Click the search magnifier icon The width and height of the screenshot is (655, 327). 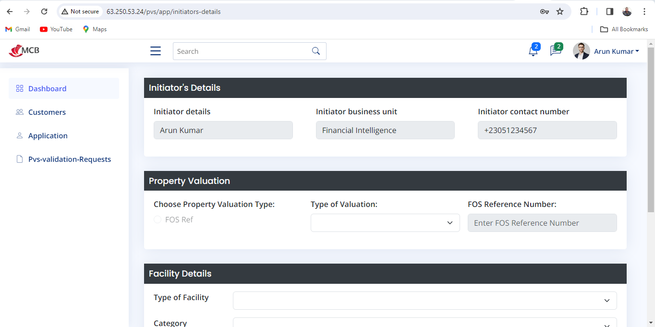coord(316,51)
